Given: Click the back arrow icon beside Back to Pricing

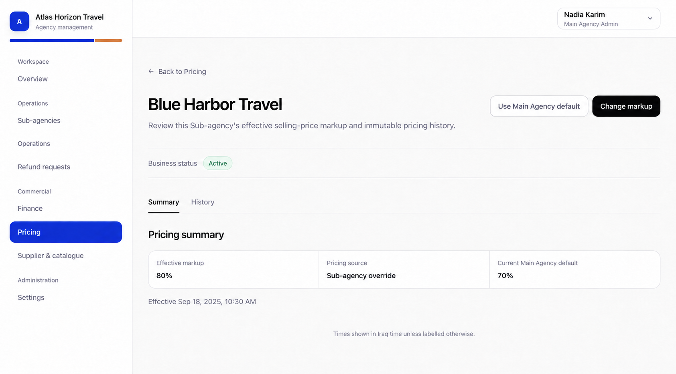Looking at the screenshot, I should (151, 71).
